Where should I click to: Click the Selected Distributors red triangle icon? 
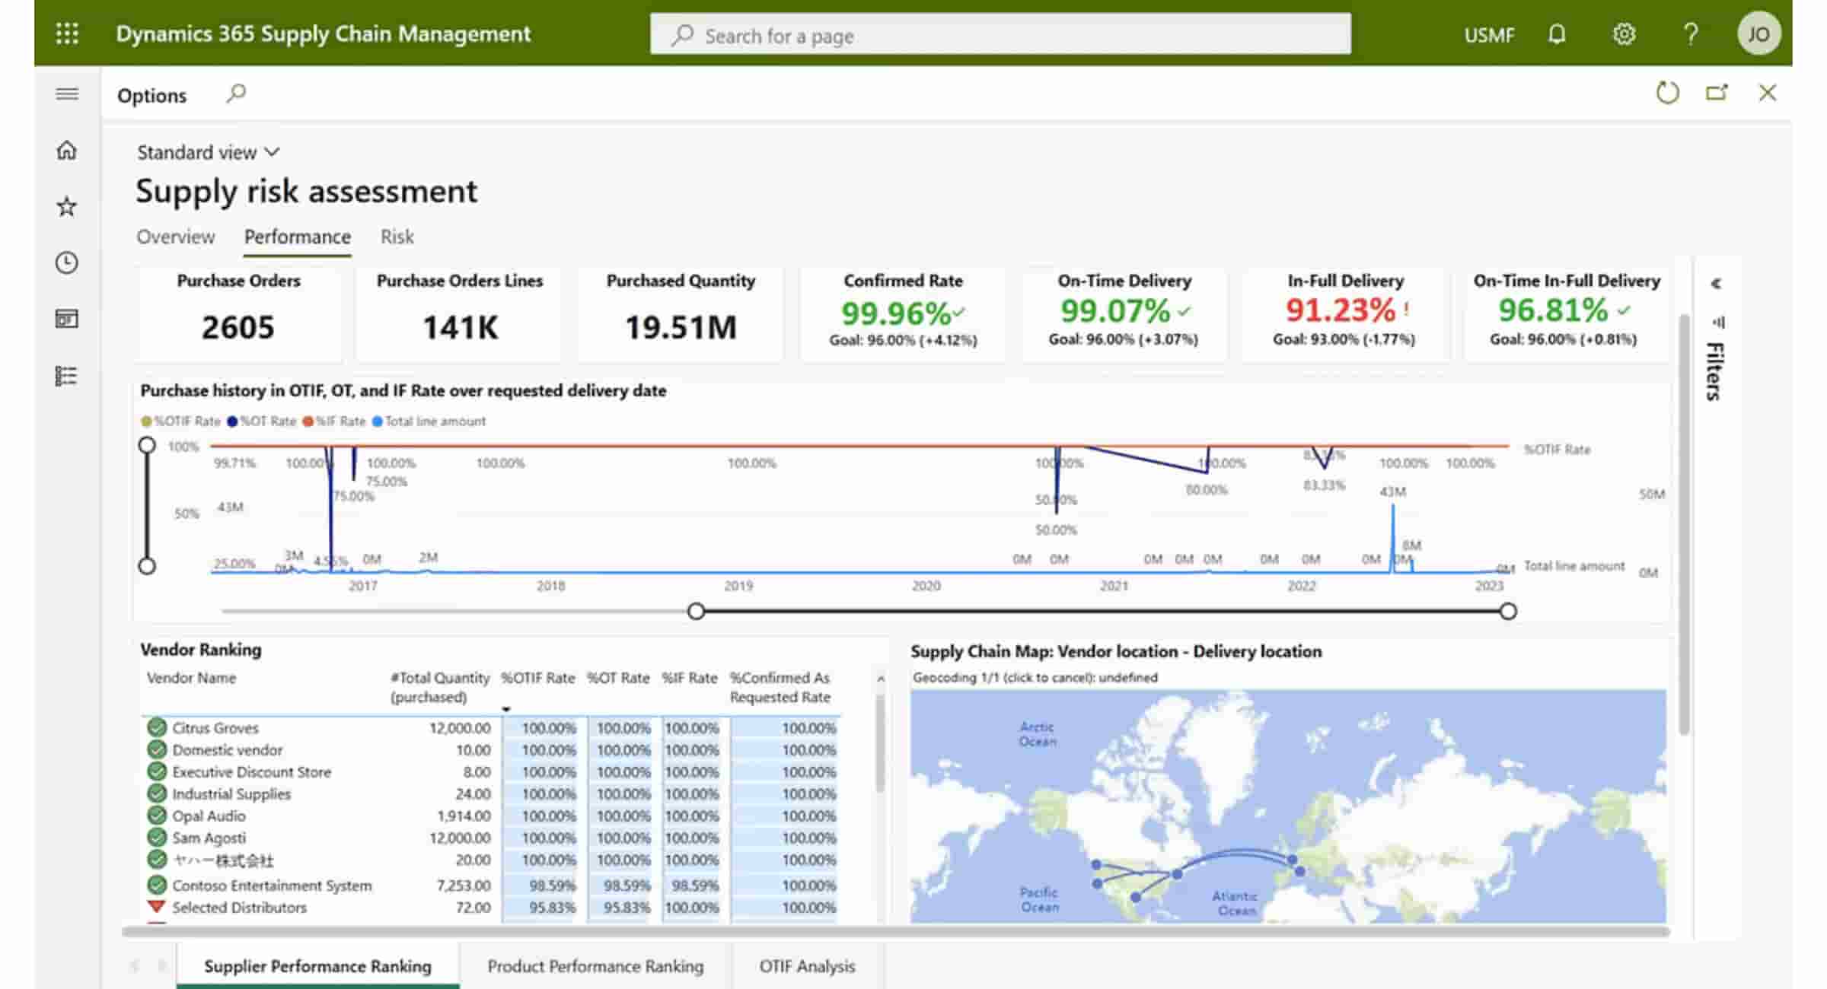[156, 907]
